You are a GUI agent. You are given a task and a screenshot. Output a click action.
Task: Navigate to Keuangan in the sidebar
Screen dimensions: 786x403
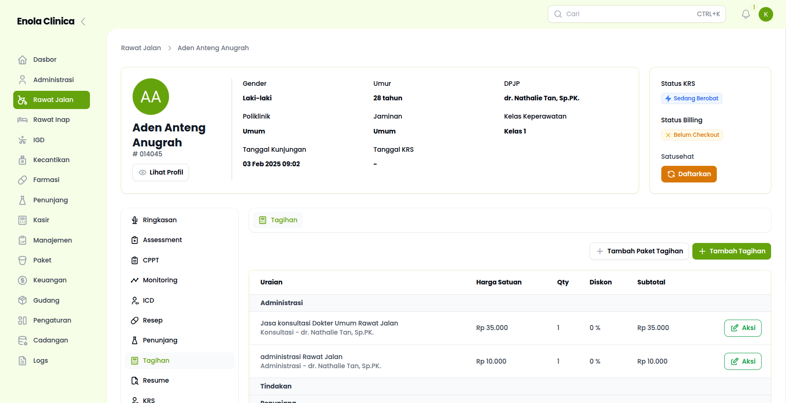pos(50,280)
